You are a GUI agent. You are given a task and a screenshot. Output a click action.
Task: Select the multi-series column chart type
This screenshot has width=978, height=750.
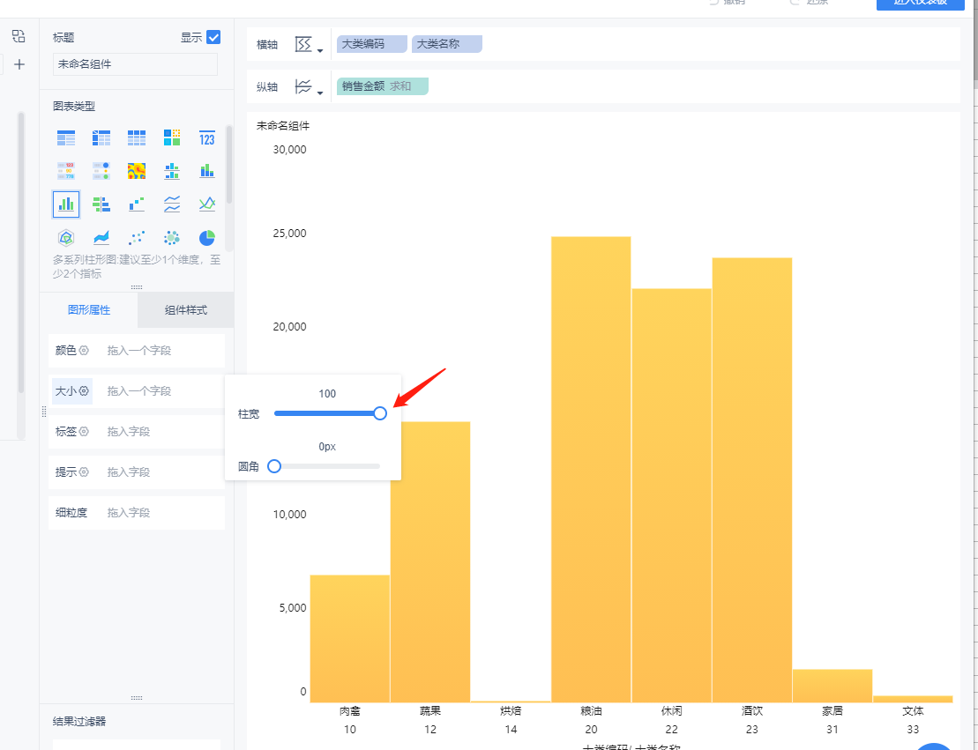coord(66,204)
